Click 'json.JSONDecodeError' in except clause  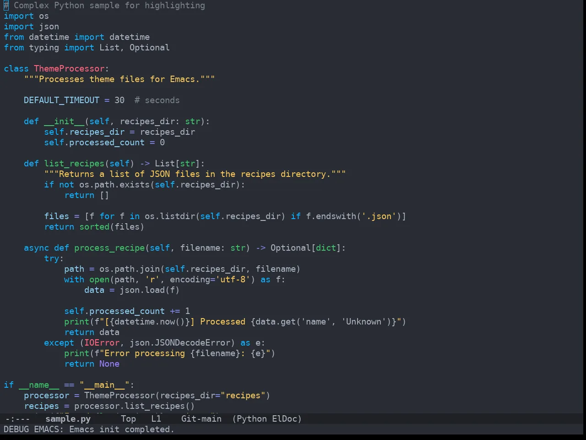pos(180,343)
